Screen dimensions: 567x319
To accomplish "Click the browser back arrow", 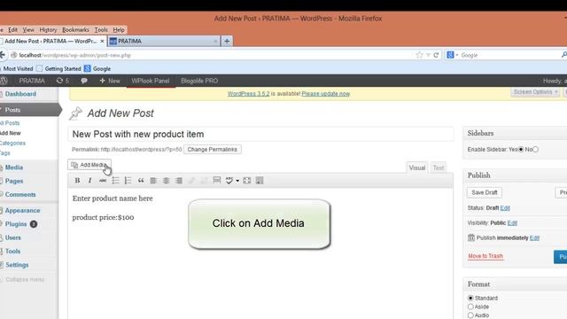I will [x=3, y=55].
